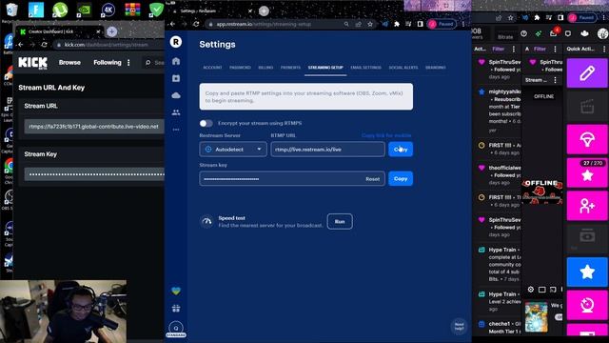The width and height of the screenshot is (609, 343).
Task: Click Twitch star tile showing 27 / 270
Action: 587,172
